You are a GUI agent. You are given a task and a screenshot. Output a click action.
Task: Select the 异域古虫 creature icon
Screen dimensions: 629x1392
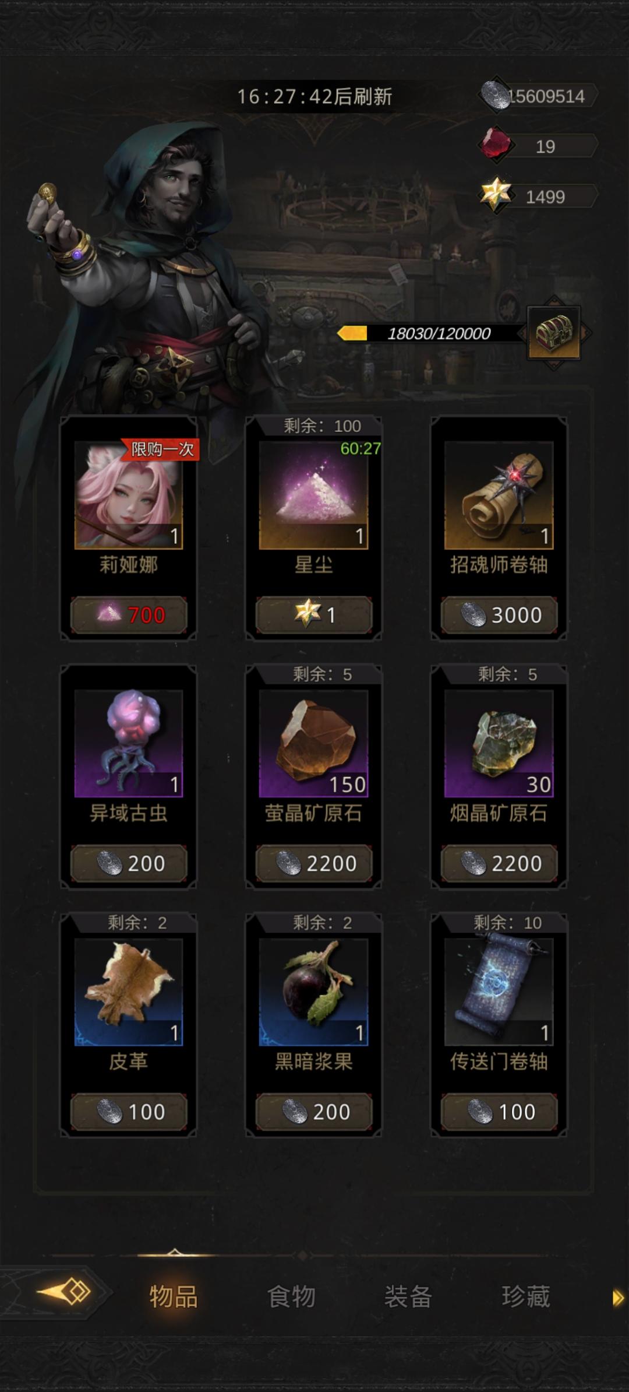click(129, 743)
